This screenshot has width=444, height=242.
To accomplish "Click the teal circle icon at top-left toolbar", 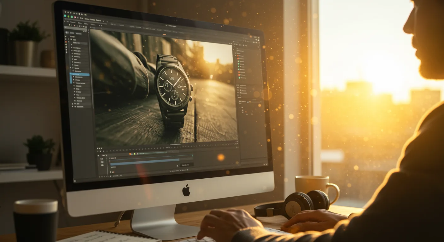I will 66,16.
